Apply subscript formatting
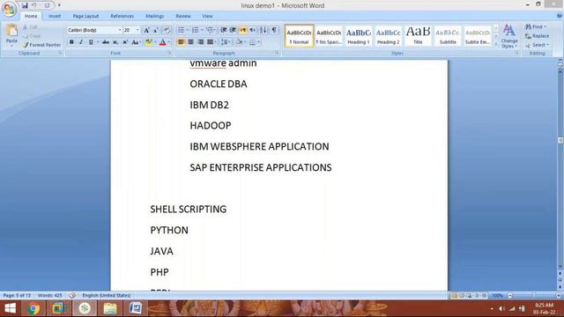The width and height of the screenshot is (564, 317). (115, 42)
